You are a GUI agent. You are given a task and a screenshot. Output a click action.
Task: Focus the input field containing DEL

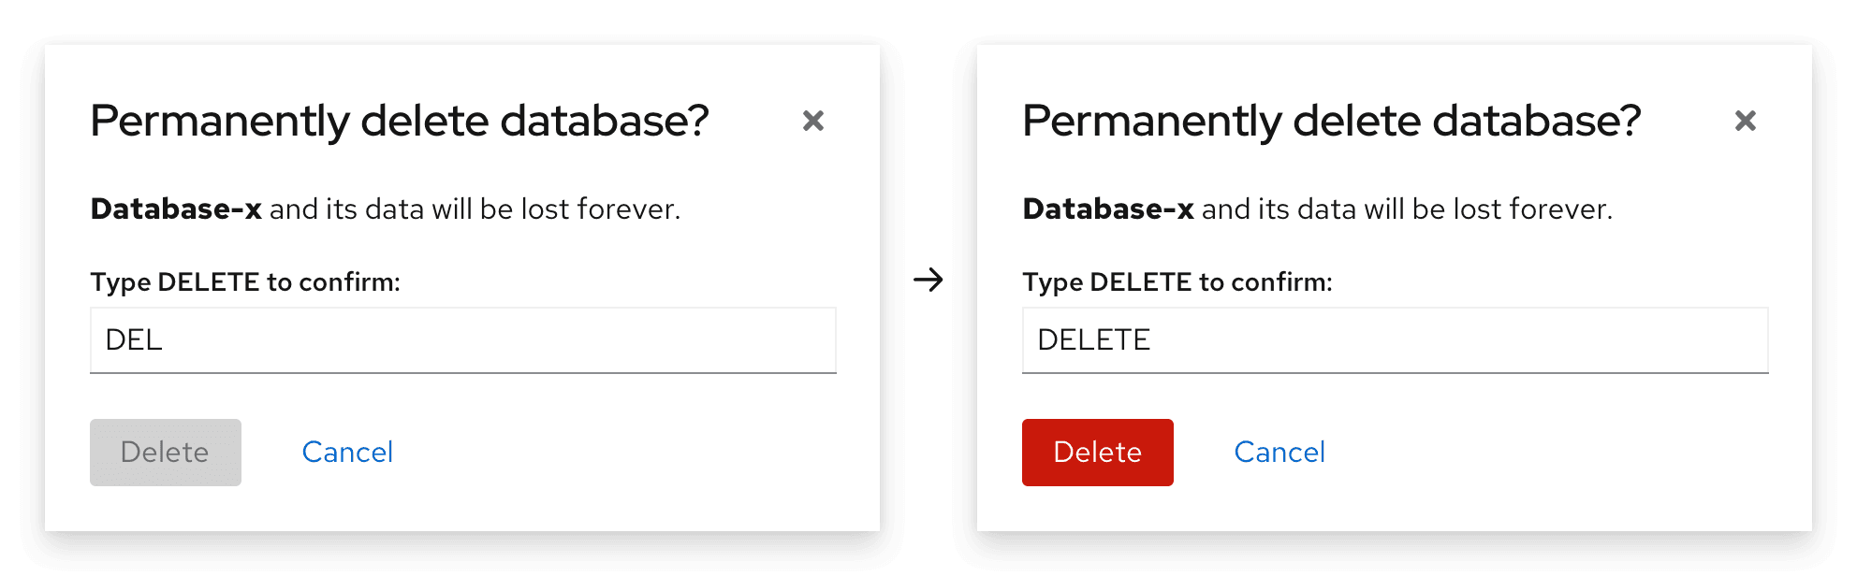pos(462,340)
